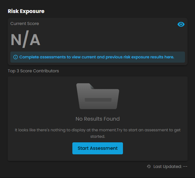This screenshot has height=178, width=195.
Task: Select the Current Score label
Action: click(25, 24)
